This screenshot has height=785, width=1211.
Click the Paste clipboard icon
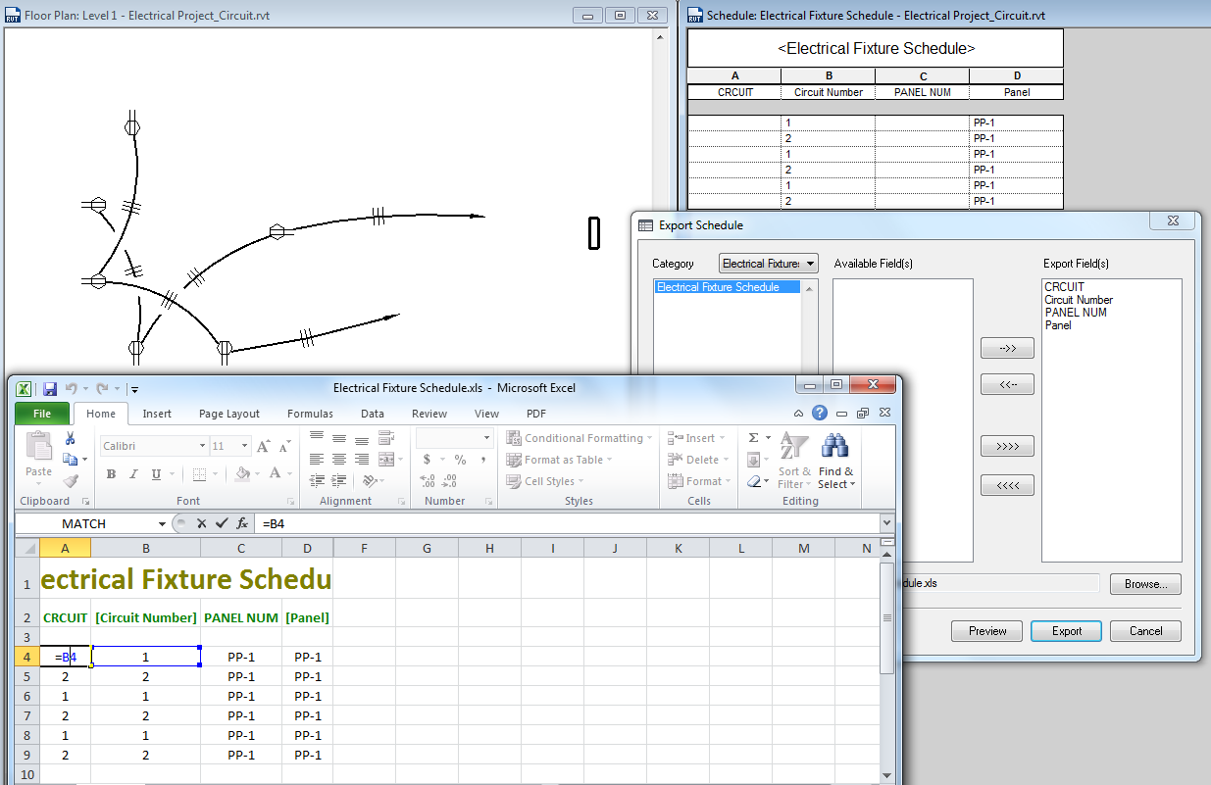(x=39, y=447)
